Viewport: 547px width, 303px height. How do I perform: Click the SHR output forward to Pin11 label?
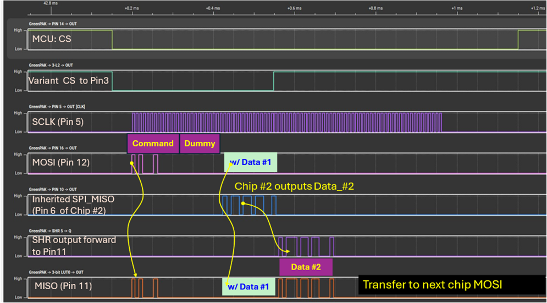[x=74, y=245]
